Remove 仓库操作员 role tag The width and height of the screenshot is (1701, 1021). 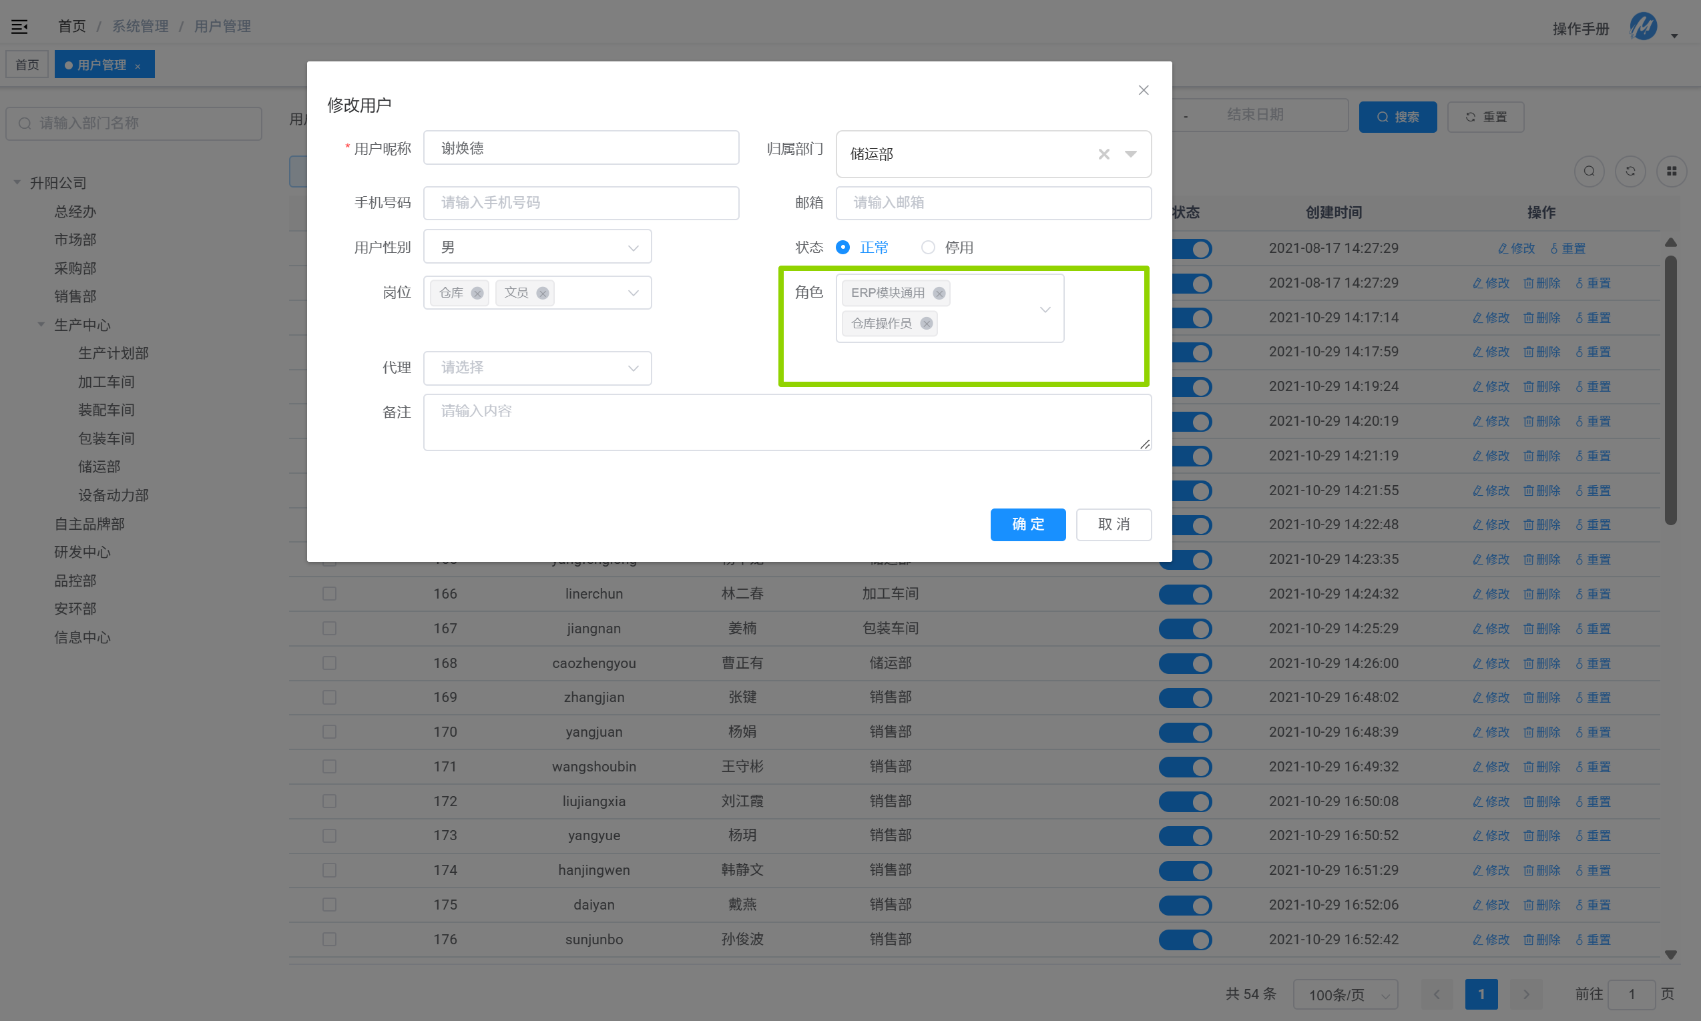(x=926, y=324)
